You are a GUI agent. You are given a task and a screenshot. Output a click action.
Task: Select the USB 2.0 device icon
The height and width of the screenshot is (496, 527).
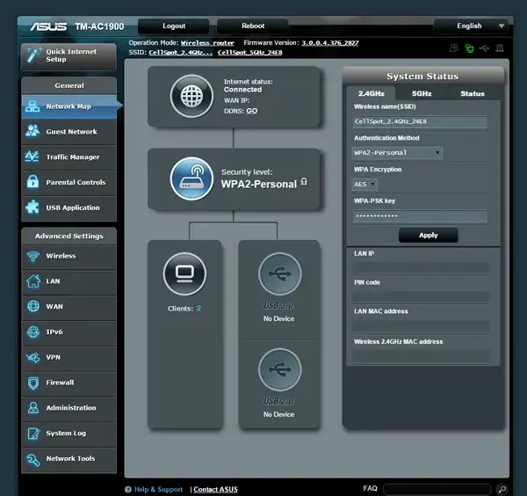pyautogui.click(x=279, y=369)
